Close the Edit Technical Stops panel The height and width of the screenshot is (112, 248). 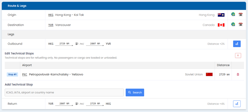(238, 55)
